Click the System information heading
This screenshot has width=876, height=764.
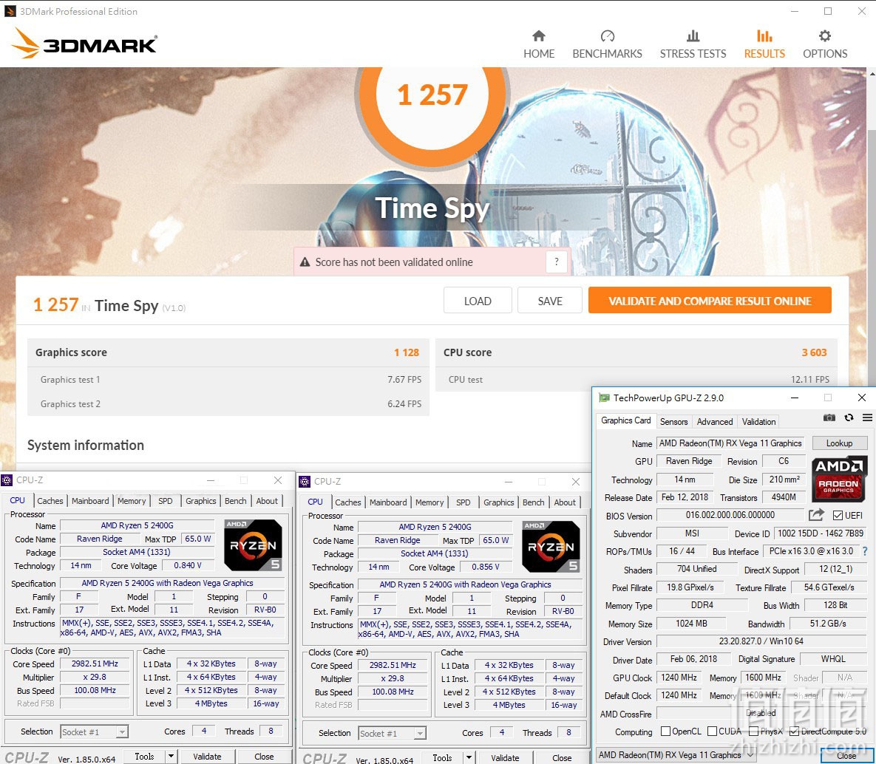pos(86,445)
